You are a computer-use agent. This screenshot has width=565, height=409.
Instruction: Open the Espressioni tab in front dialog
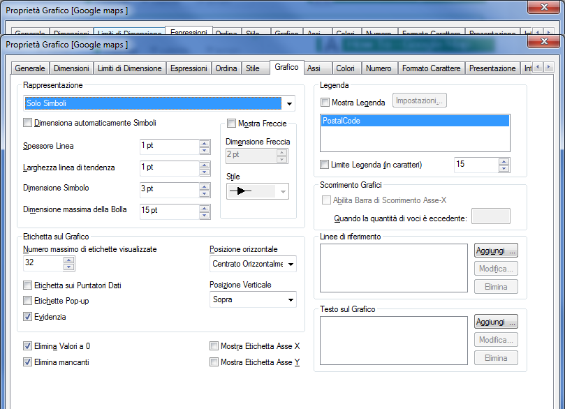(x=189, y=68)
